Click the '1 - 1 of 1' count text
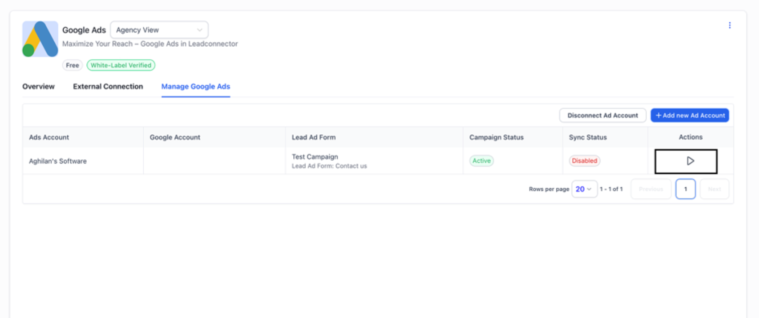This screenshot has height=318, width=759. coord(611,189)
